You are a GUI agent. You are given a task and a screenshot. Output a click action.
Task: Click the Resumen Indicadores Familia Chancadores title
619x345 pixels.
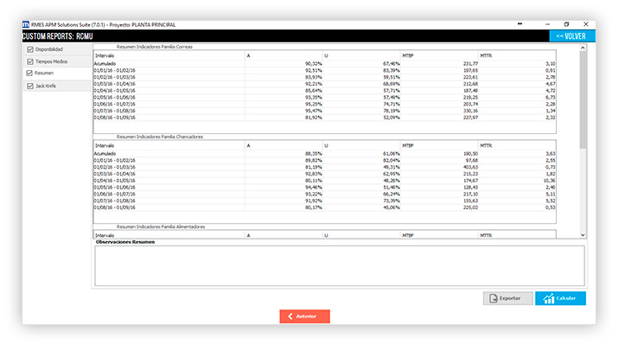pyautogui.click(x=159, y=137)
